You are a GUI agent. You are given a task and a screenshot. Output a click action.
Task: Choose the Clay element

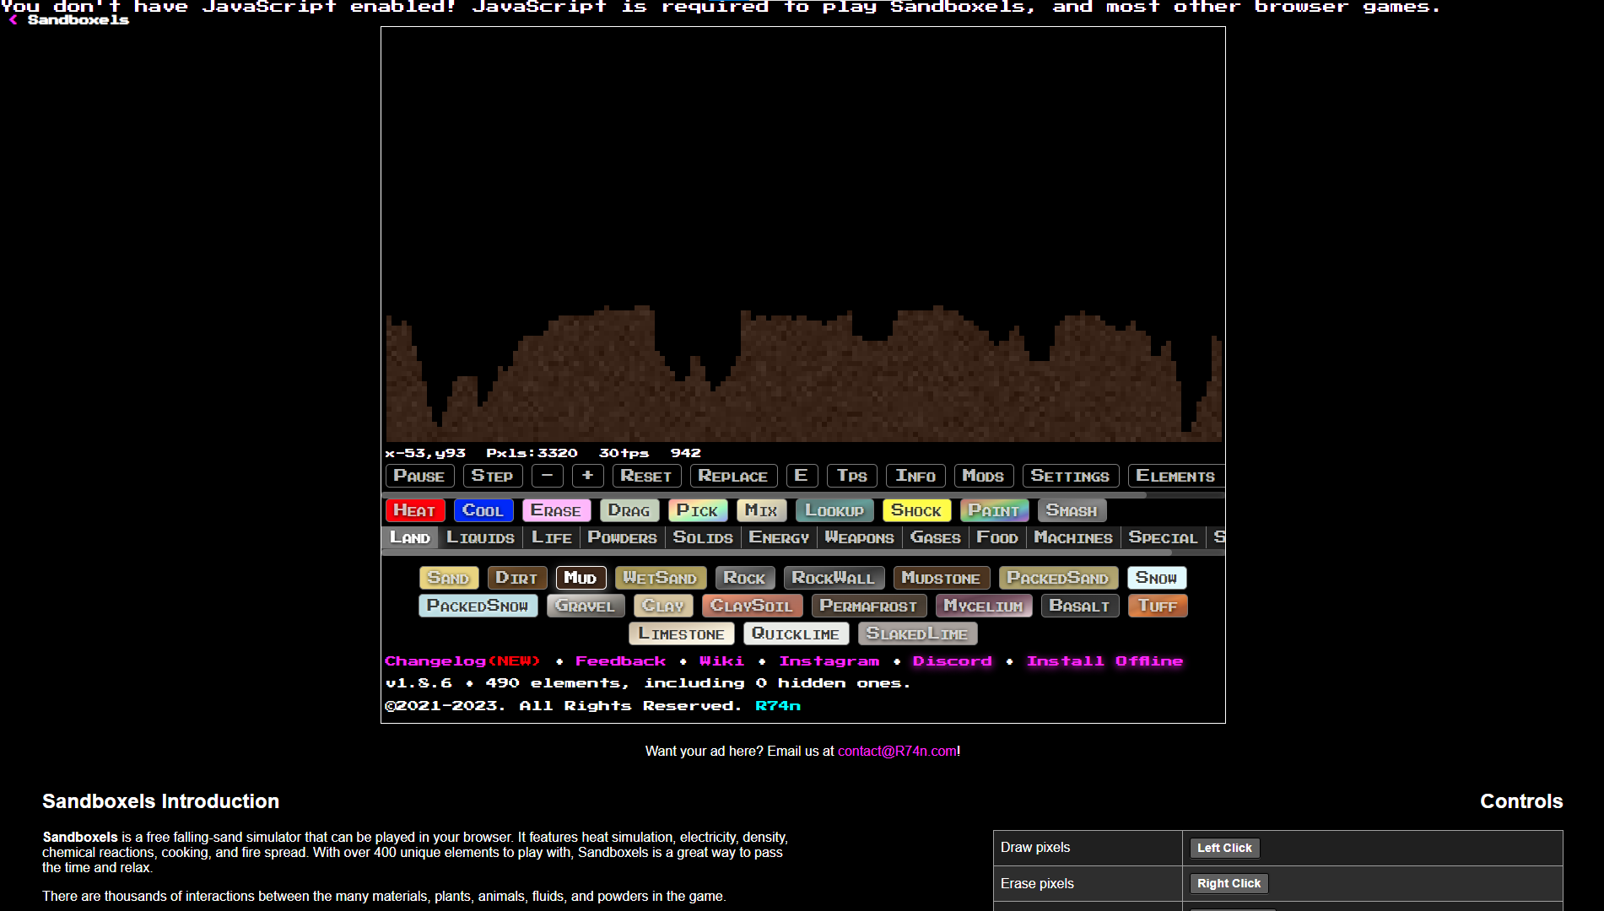(x=663, y=606)
